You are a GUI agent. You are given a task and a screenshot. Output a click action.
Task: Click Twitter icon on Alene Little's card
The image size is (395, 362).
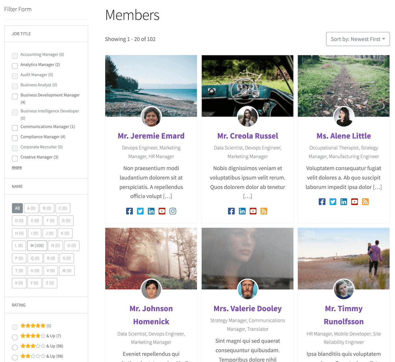point(333,202)
